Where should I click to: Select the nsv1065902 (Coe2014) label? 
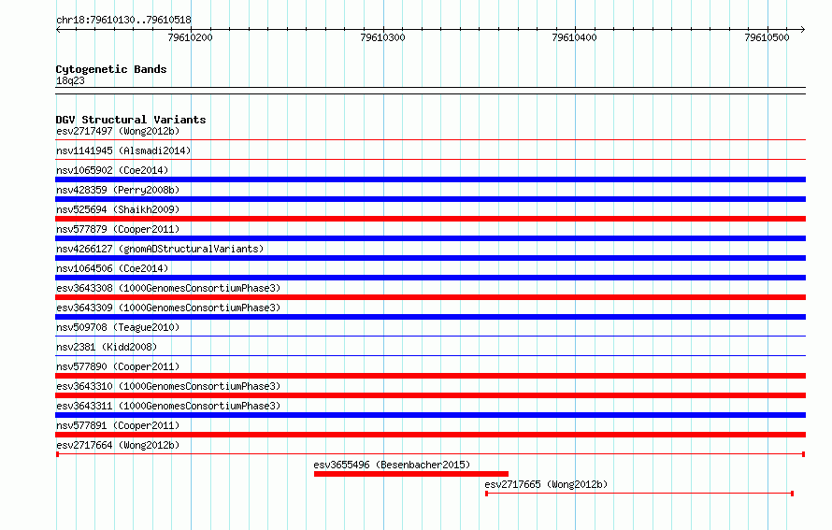click(112, 170)
